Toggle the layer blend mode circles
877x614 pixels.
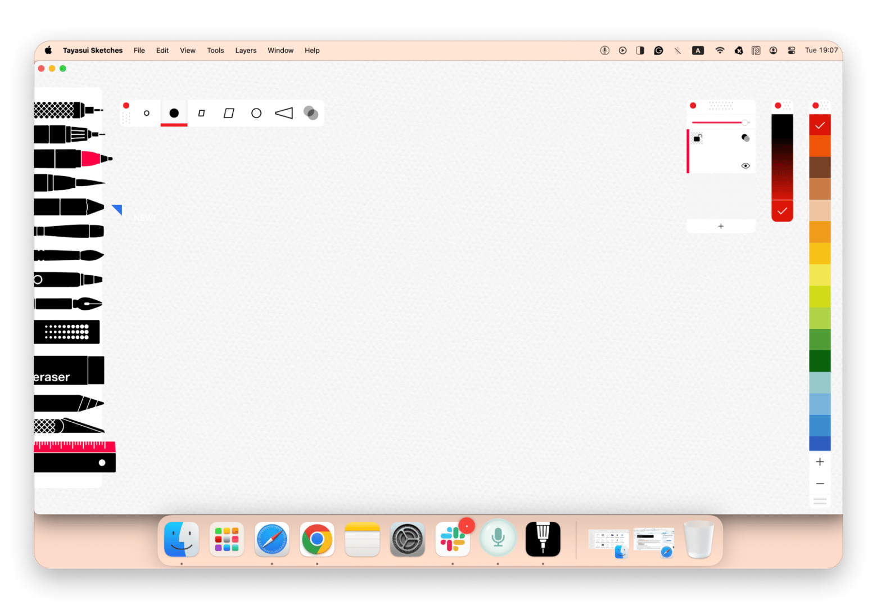pos(745,138)
